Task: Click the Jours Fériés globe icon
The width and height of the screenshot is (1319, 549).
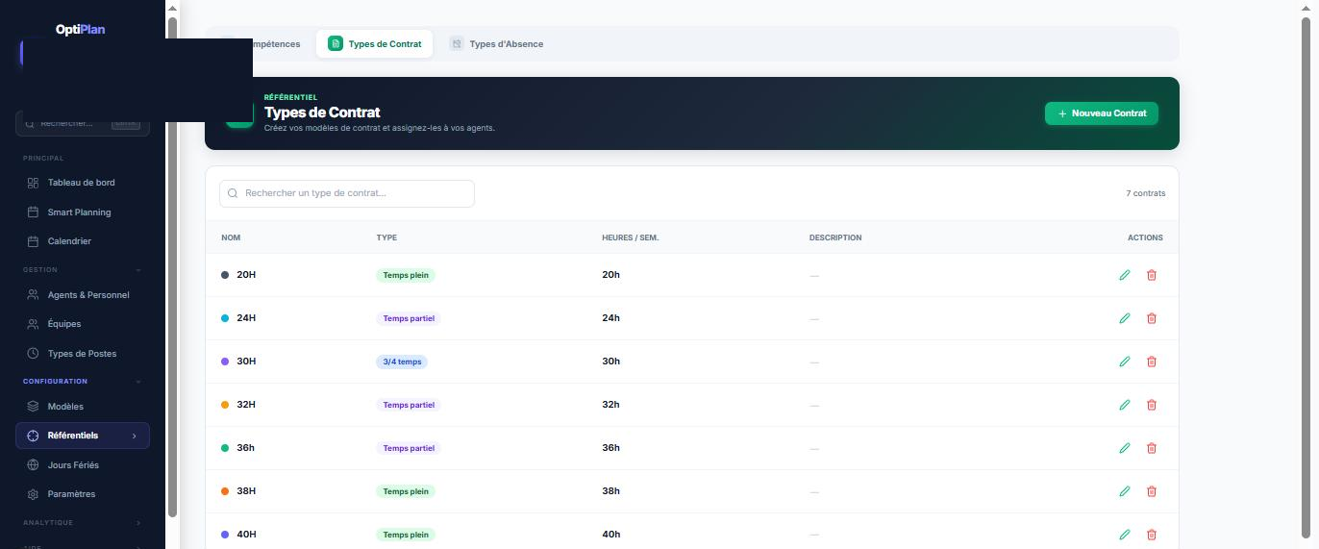Action: click(33, 465)
